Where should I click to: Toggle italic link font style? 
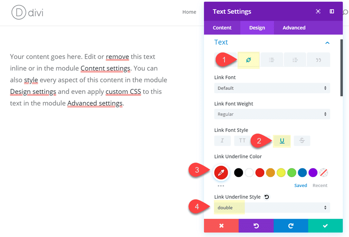222,140
